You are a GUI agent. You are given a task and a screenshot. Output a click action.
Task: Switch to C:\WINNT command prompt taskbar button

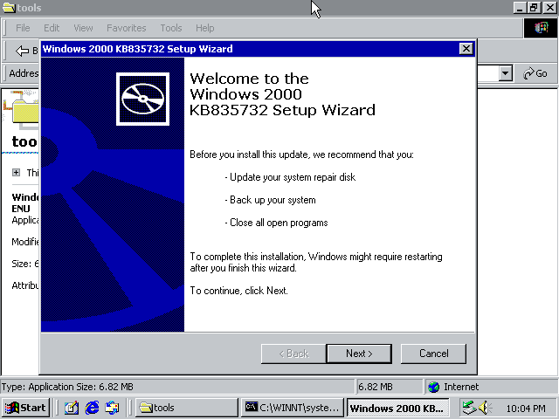pos(293,408)
